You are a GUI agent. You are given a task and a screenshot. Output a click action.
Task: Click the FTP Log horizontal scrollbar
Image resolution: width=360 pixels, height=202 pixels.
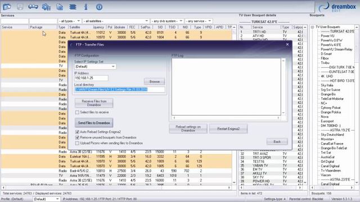tap(226, 118)
